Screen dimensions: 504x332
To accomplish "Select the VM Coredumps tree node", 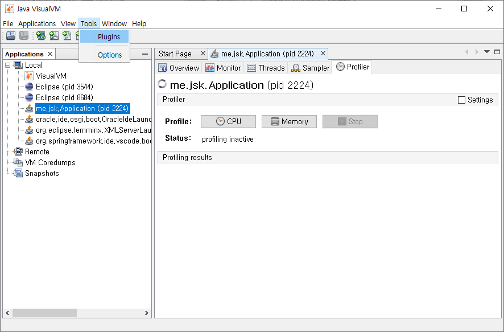I will pyautogui.click(x=50, y=162).
